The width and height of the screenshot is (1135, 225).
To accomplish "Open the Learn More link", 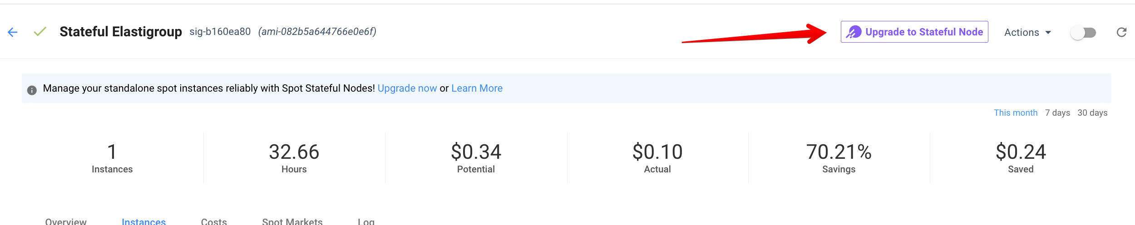I will tap(477, 88).
